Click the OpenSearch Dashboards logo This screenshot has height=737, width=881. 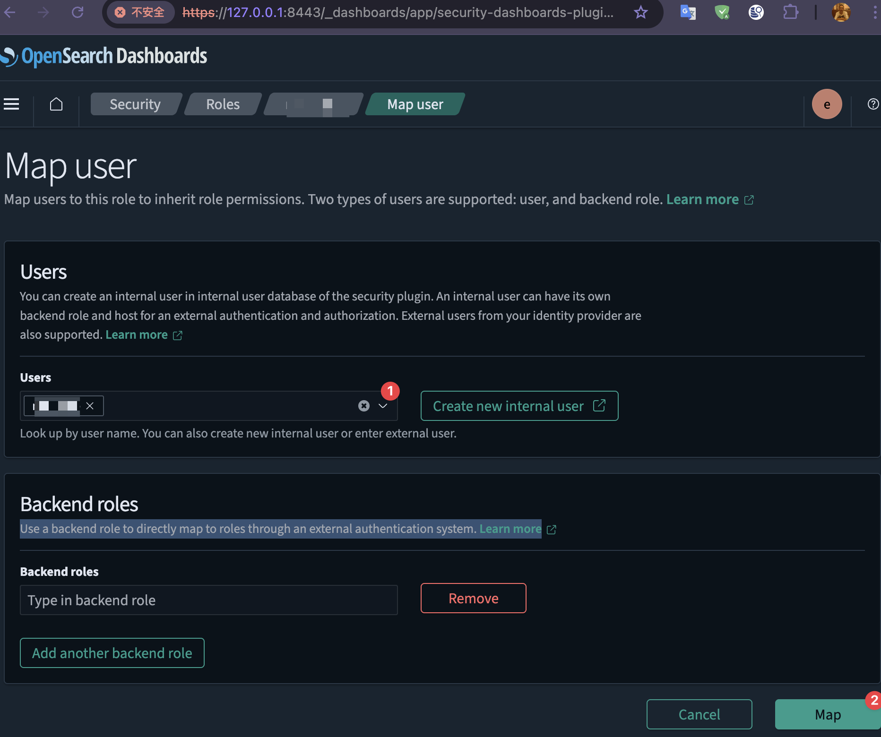pos(104,56)
